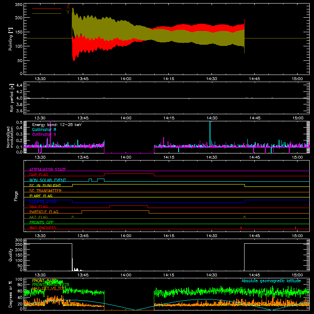Click the ATTENUATOR_STATE flag label
Viewport: 314px width, 314px height.
(47, 170)
